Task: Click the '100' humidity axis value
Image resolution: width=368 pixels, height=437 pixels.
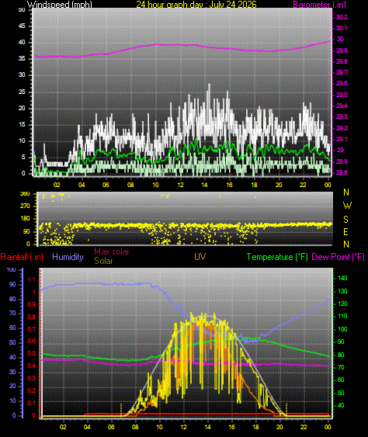Action: pyautogui.click(x=11, y=269)
